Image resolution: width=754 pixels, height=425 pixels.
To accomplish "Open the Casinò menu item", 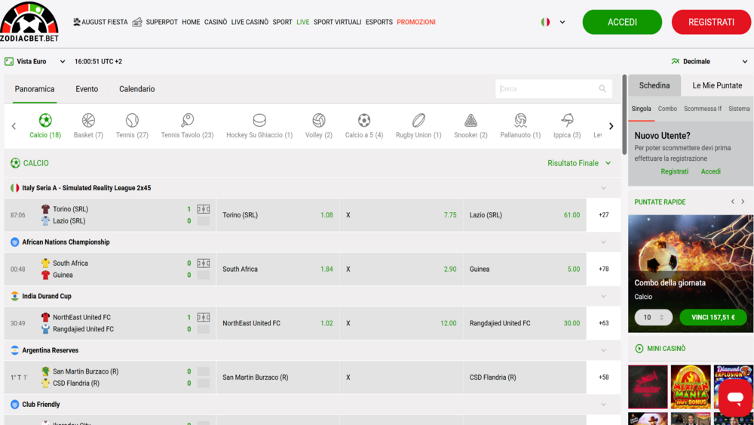I will 216,22.
